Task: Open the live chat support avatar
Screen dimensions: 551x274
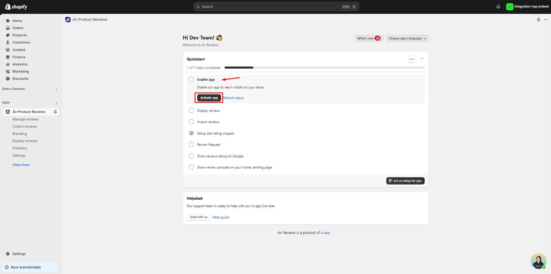Action: click(x=538, y=261)
